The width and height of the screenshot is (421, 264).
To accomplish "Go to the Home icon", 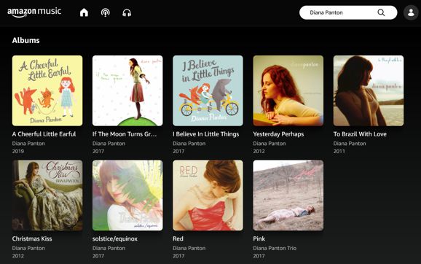I will point(84,12).
